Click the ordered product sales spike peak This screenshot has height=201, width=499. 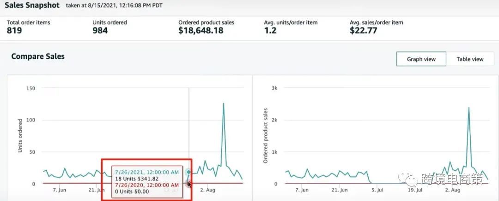[469, 108]
